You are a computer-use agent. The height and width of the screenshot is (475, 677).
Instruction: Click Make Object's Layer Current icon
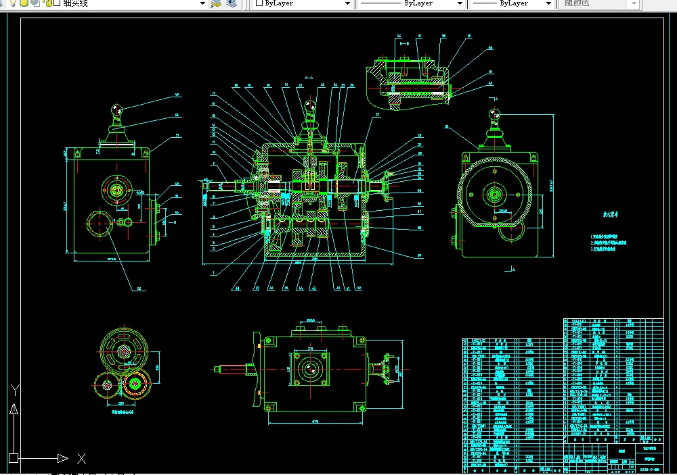pyautogui.click(x=215, y=3)
